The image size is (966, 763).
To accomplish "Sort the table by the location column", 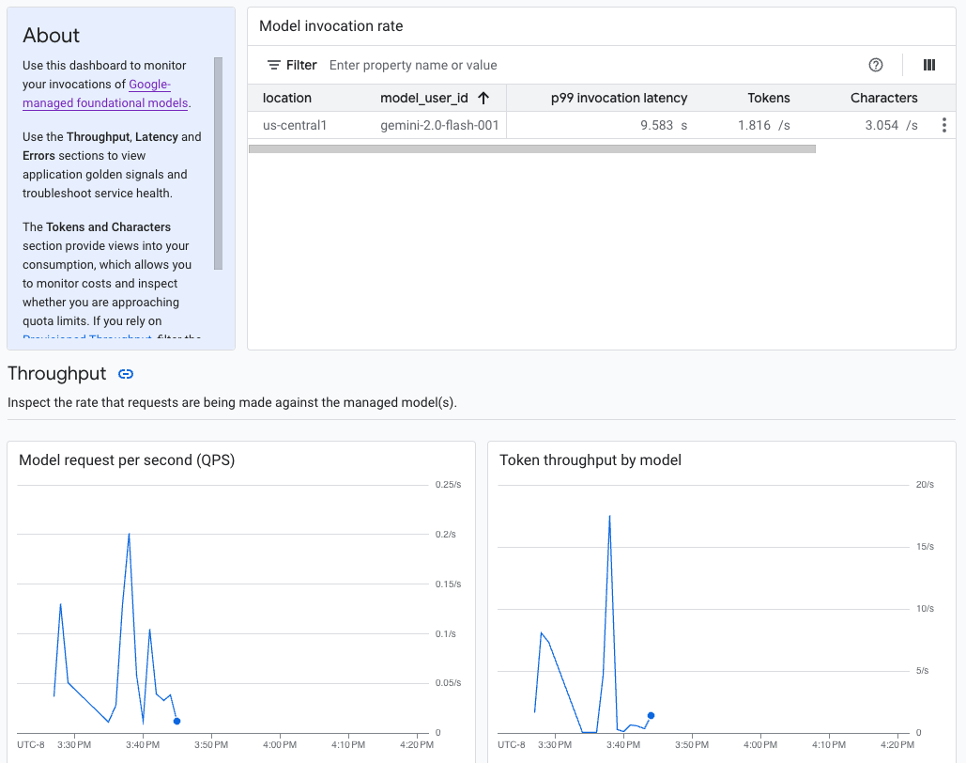I will point(286,97).
